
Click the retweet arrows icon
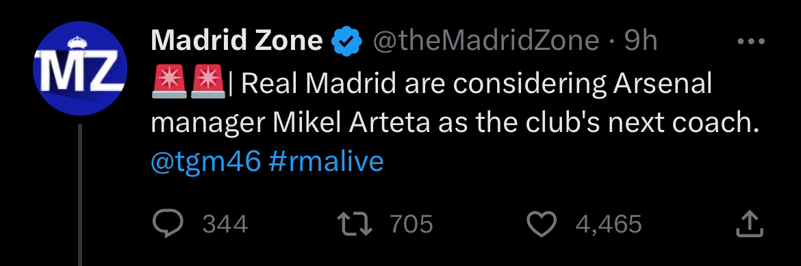(x=355, y=224)
